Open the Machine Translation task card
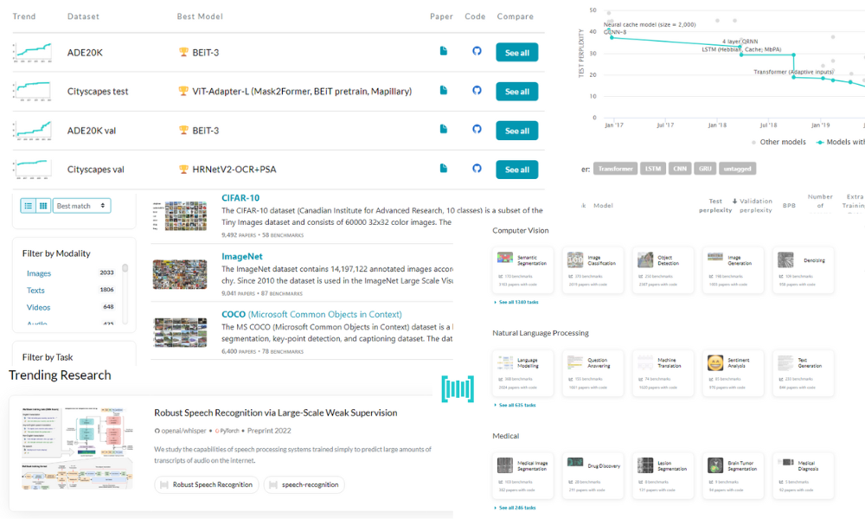865x519 pixels. (663, 373)
